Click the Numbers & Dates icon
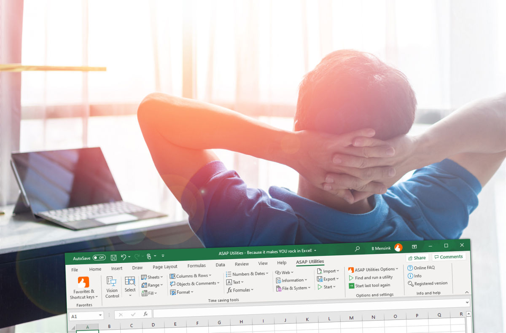 click(x=247, y=274)
